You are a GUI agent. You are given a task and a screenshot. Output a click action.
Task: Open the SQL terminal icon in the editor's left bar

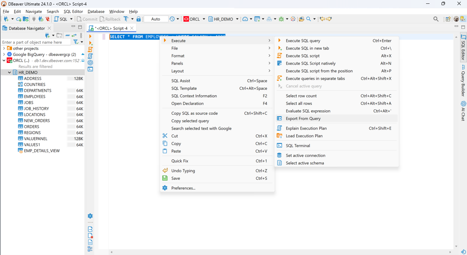[x=90, y=69]
